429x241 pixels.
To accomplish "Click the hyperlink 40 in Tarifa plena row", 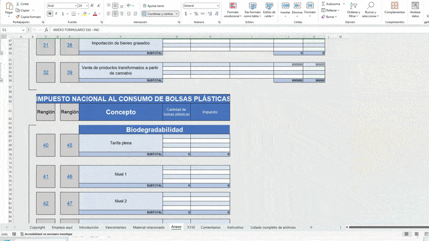I will pos(46,145).
